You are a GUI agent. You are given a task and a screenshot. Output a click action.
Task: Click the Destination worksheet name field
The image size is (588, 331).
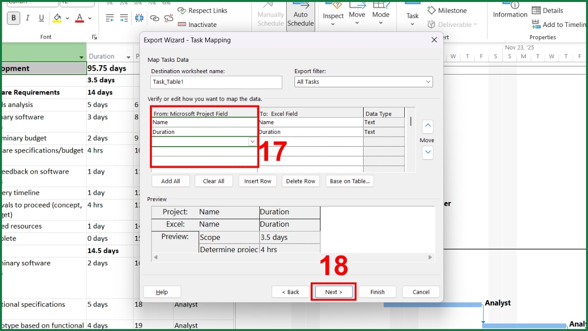216,82
